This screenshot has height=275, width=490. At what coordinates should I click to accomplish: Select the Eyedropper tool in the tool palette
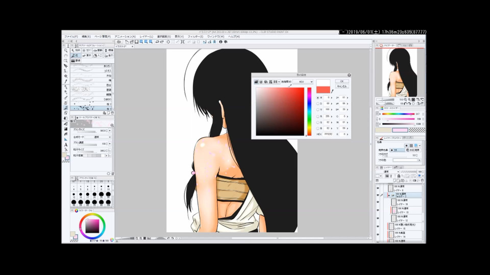click(66, 81)
